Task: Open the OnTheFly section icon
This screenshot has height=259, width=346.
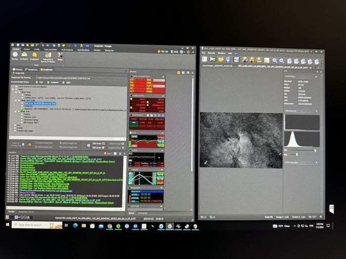Action: [24, 56]
